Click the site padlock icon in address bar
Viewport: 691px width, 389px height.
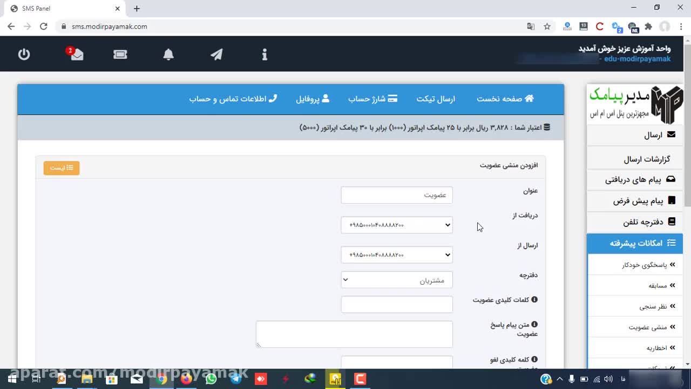point(64,26)
